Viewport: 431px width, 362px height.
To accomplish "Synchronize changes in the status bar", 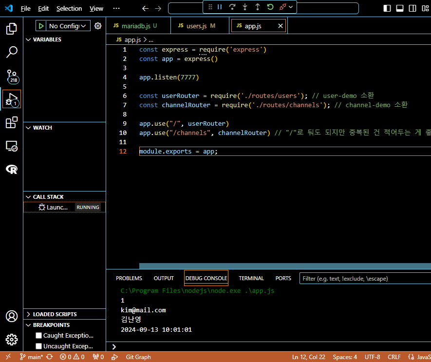I will tap(50, 357).
